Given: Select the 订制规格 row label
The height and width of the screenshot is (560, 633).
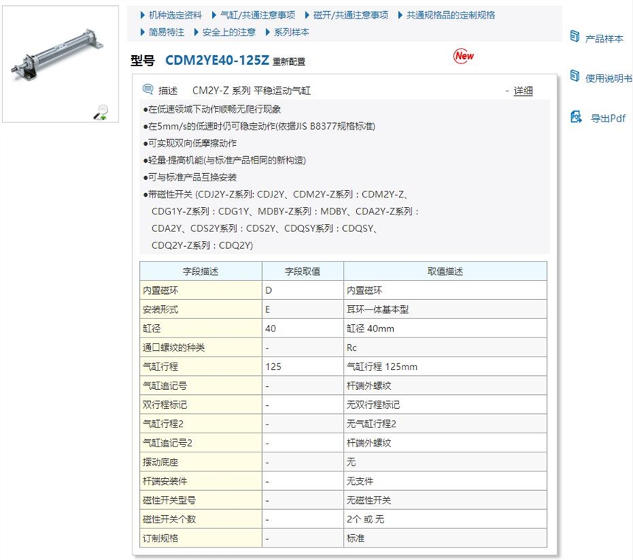Looking at the screenshot, I should click(x=201, y=538).
